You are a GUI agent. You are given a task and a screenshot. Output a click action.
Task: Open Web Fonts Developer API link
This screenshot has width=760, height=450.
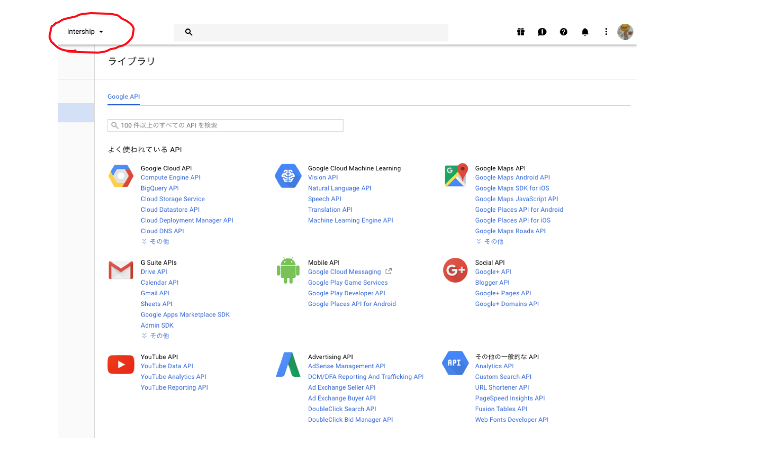512,420
